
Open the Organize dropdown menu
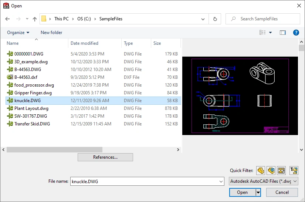[18, 33]
